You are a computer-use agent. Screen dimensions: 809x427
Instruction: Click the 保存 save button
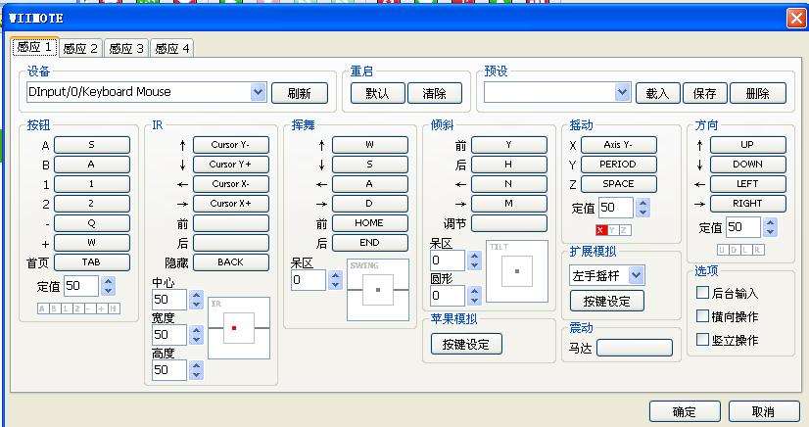click(x=705, y=93)
